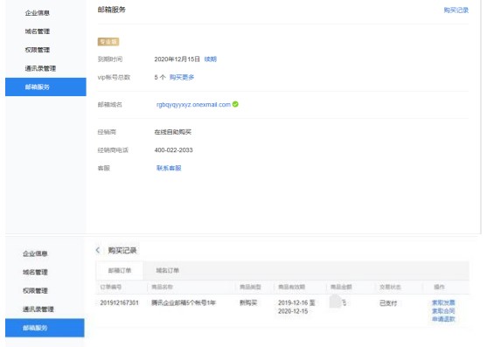Click 申请退款 to request refund

click(443, 319)
